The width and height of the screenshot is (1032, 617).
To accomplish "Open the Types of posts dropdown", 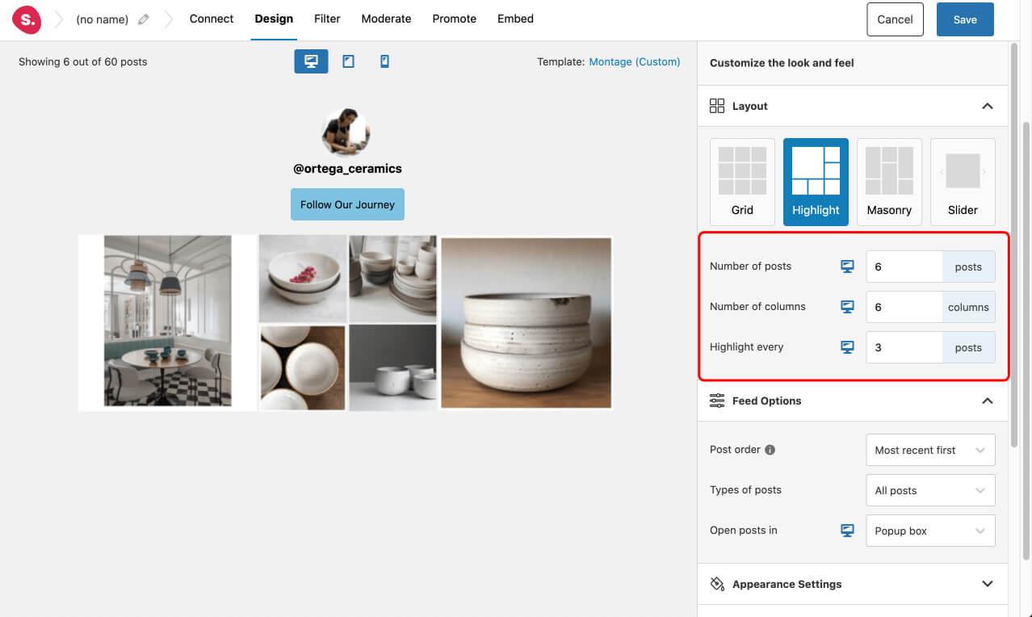I will point(930,490).
